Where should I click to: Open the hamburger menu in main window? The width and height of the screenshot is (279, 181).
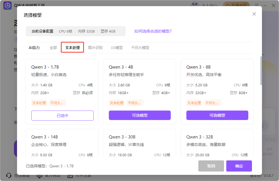pyautogui.click(x=257, y=5)
